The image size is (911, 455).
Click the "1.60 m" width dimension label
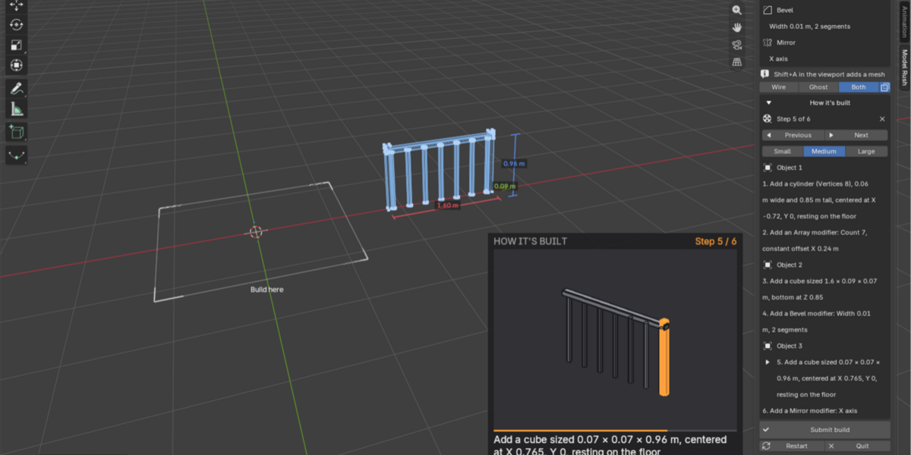coord(447,205)
